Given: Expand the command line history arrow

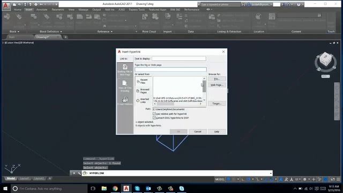Looking at the screenshot, I should (271, 173).
